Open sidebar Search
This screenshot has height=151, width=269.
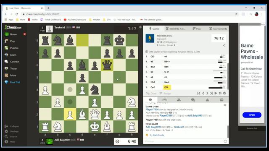[x=11, y=137]
